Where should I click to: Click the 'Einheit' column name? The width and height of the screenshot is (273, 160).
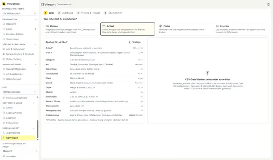click(x=49, y=83)
